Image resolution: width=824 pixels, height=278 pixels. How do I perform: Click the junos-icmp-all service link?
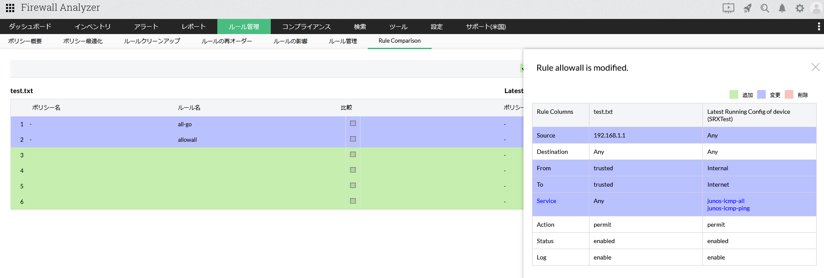pos(726,201)
